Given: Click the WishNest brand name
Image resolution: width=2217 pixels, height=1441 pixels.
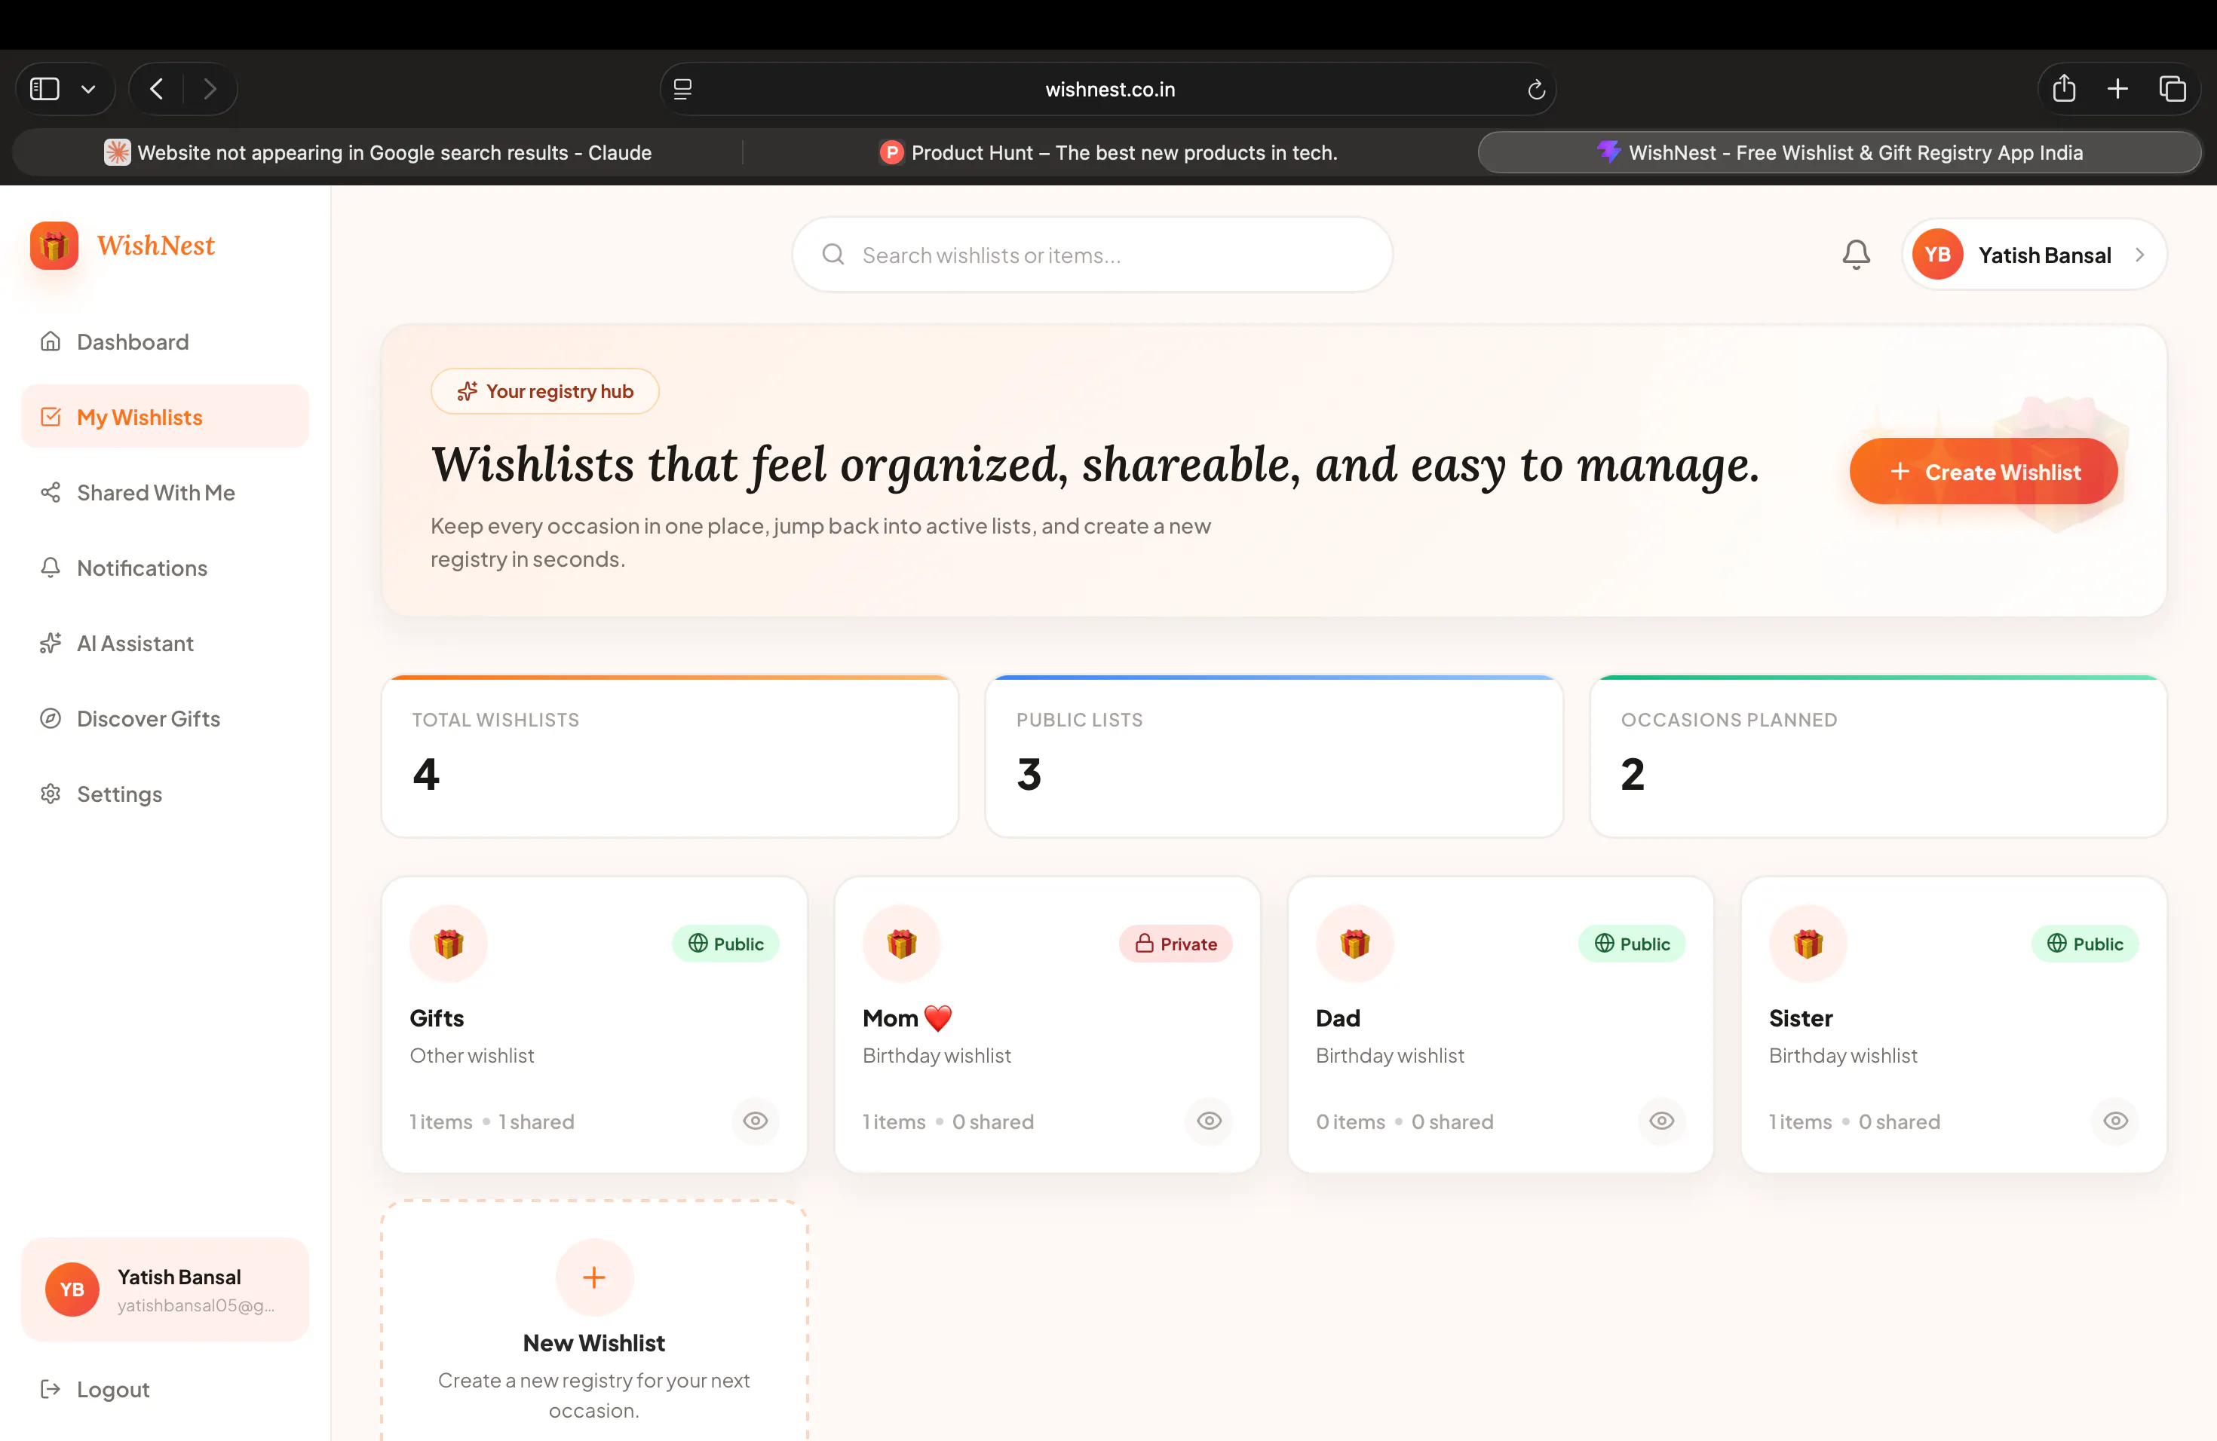Looking at the screenshot, I should point(157,246).
